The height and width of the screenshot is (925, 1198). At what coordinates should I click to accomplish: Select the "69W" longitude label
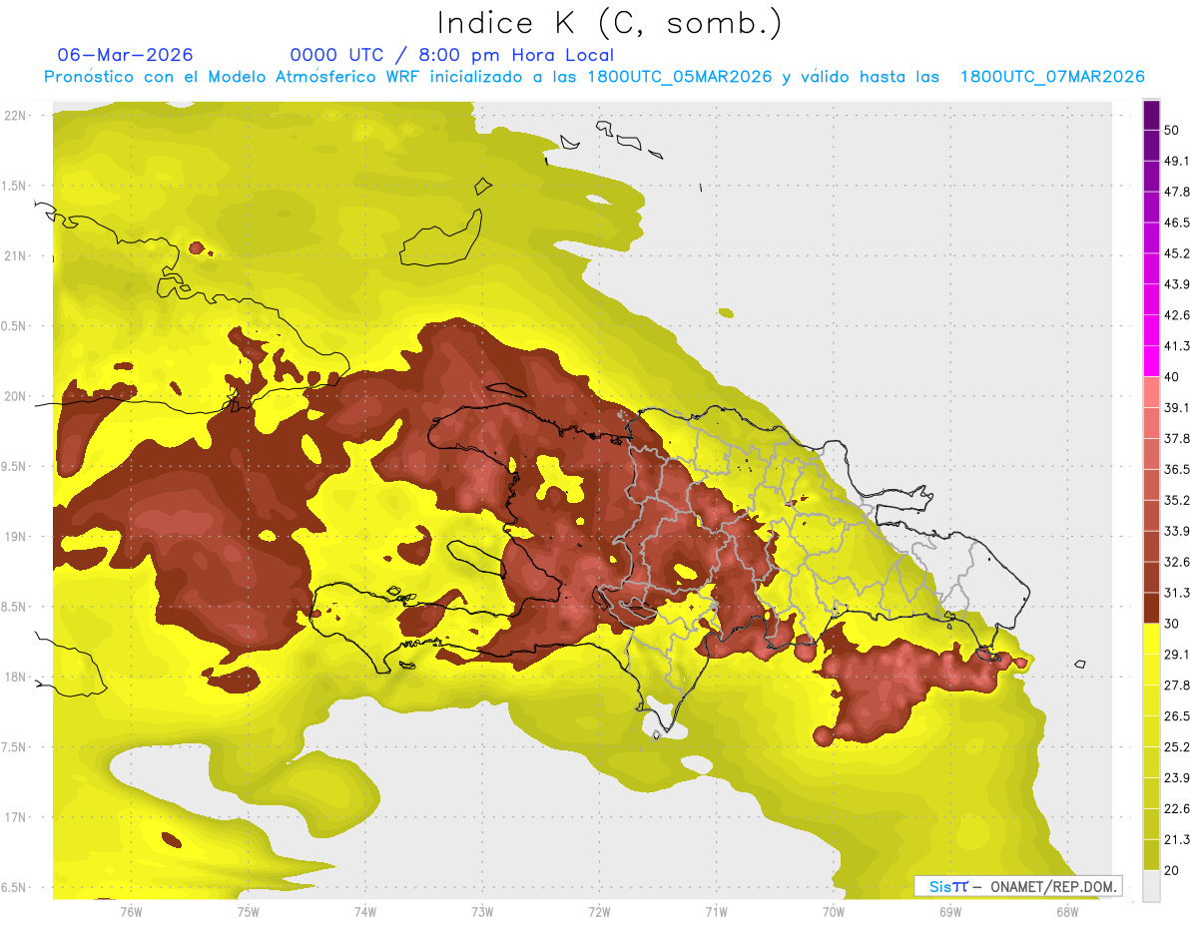point(950,911)
